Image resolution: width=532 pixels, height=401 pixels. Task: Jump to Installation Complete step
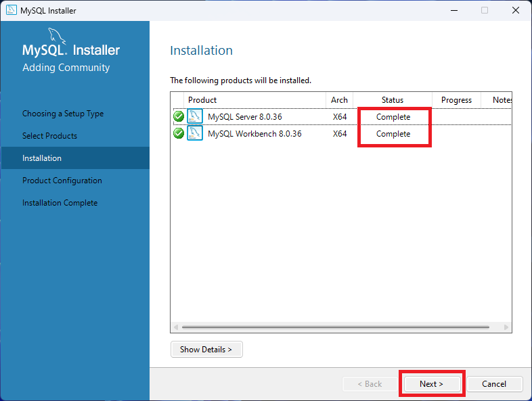click(x=60, y=203)
